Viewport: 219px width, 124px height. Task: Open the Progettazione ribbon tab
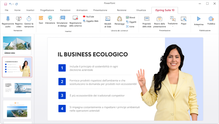tap(47, 10)
